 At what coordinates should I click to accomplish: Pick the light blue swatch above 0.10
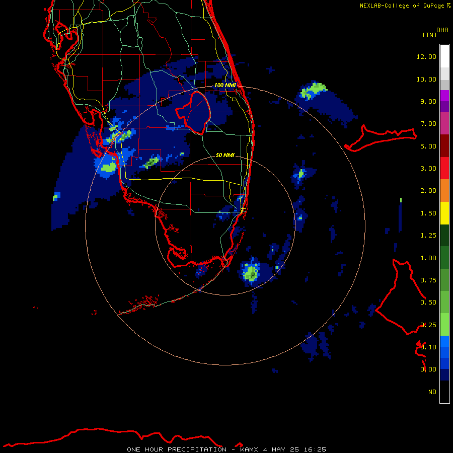444,341
